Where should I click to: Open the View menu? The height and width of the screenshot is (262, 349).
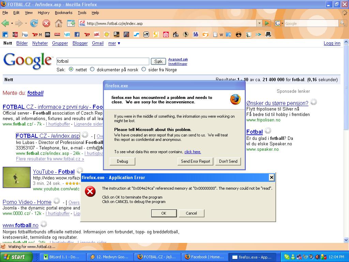click(x=29, y=13)
